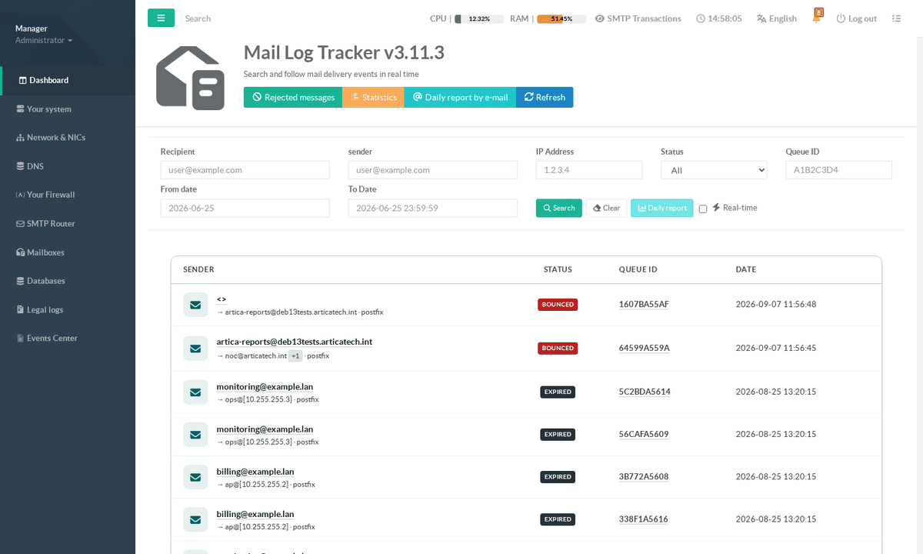Select SMTP Router in the sidebar

click(68, 224)
